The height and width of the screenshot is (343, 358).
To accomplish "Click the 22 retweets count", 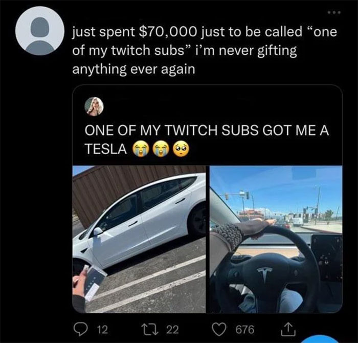I will tap(172, 330).
